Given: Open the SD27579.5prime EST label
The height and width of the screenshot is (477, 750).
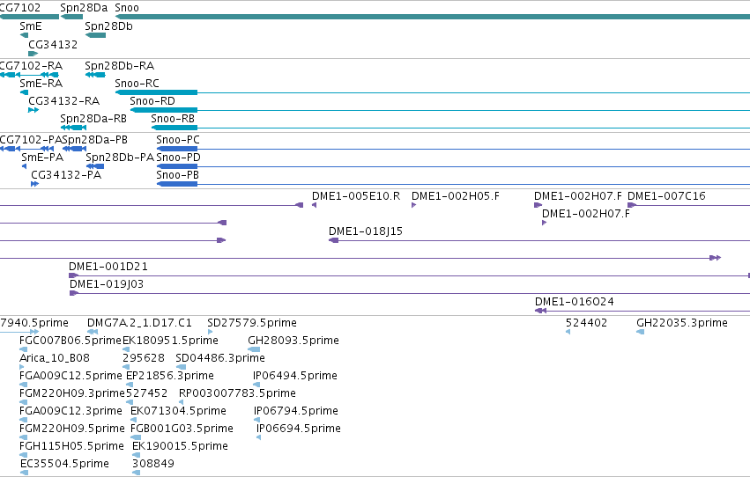Looking at the screenshot, I should tap(251, 323).
